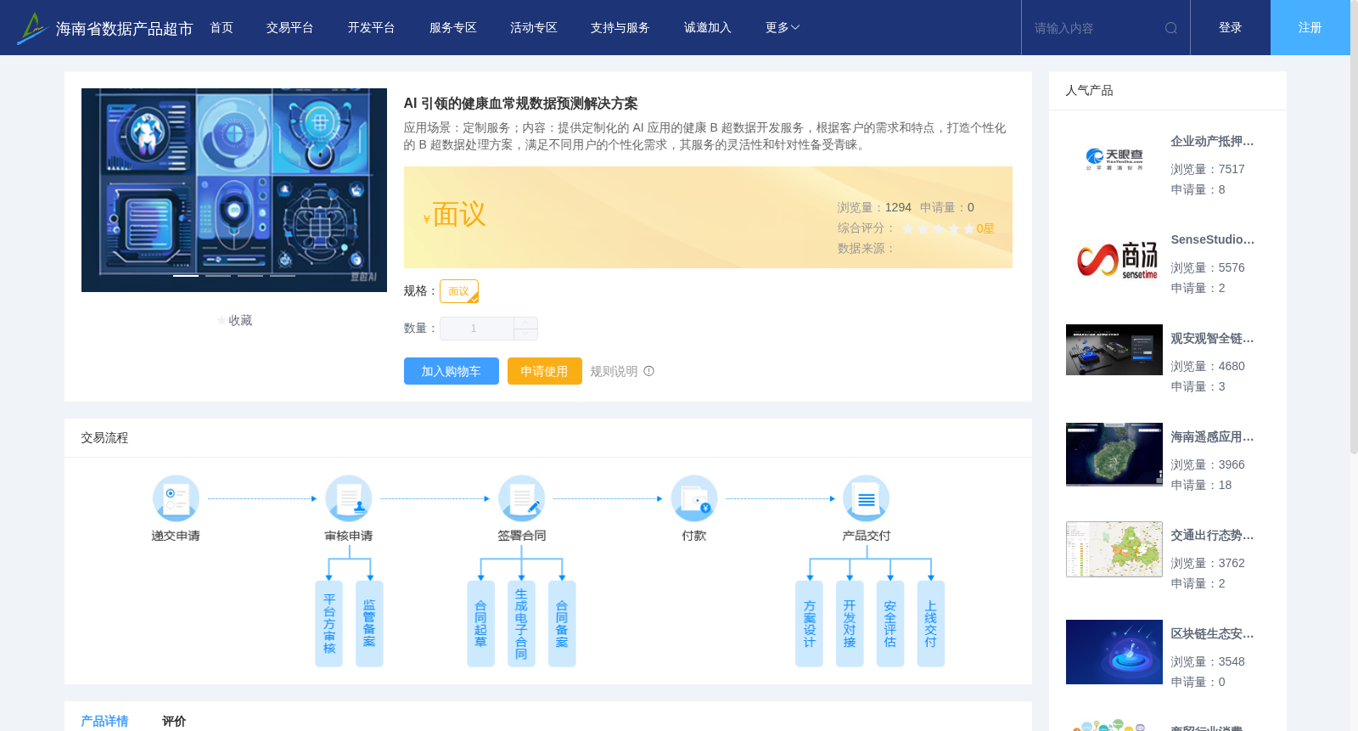1358x731 pixels.
Task: Click the 付款 process icon
Action: click(694, 498)
